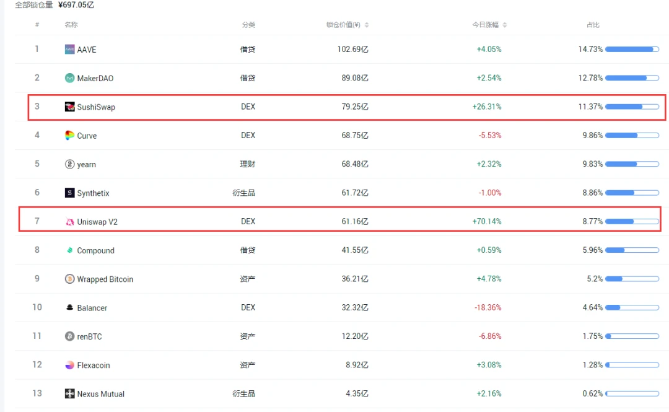Image resolution: width=669 pixels, height=412 pixels.
Task: Select Wrapped Bitcoin locked value 36.21亿
Action: pyautogui.click(x=355, y=279)
